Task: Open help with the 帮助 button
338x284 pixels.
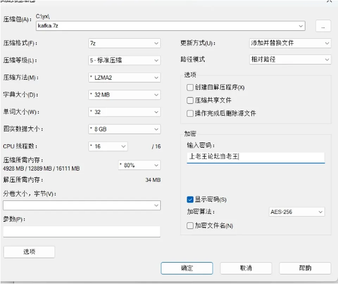Action: 305,268
